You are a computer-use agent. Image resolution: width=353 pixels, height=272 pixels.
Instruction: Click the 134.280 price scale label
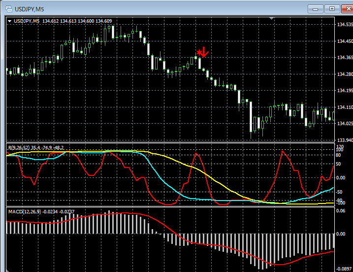point(345,74)
